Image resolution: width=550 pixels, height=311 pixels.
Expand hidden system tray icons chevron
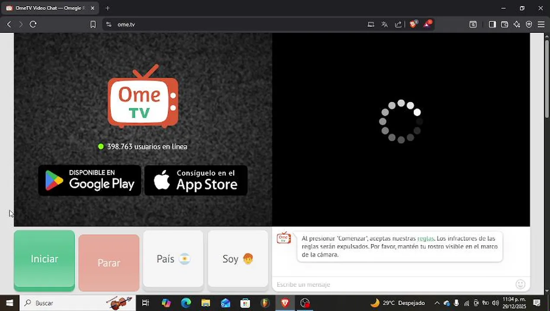(437, 303)
